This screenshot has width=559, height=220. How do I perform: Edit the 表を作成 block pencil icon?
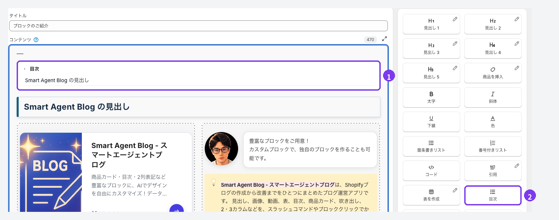click(x=455, y=190)
